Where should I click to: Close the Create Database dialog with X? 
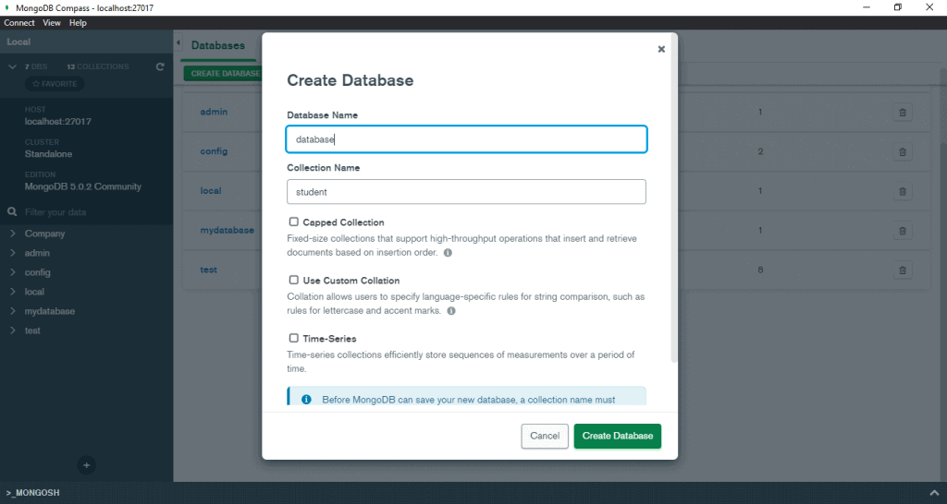click(x=661, y=50)
